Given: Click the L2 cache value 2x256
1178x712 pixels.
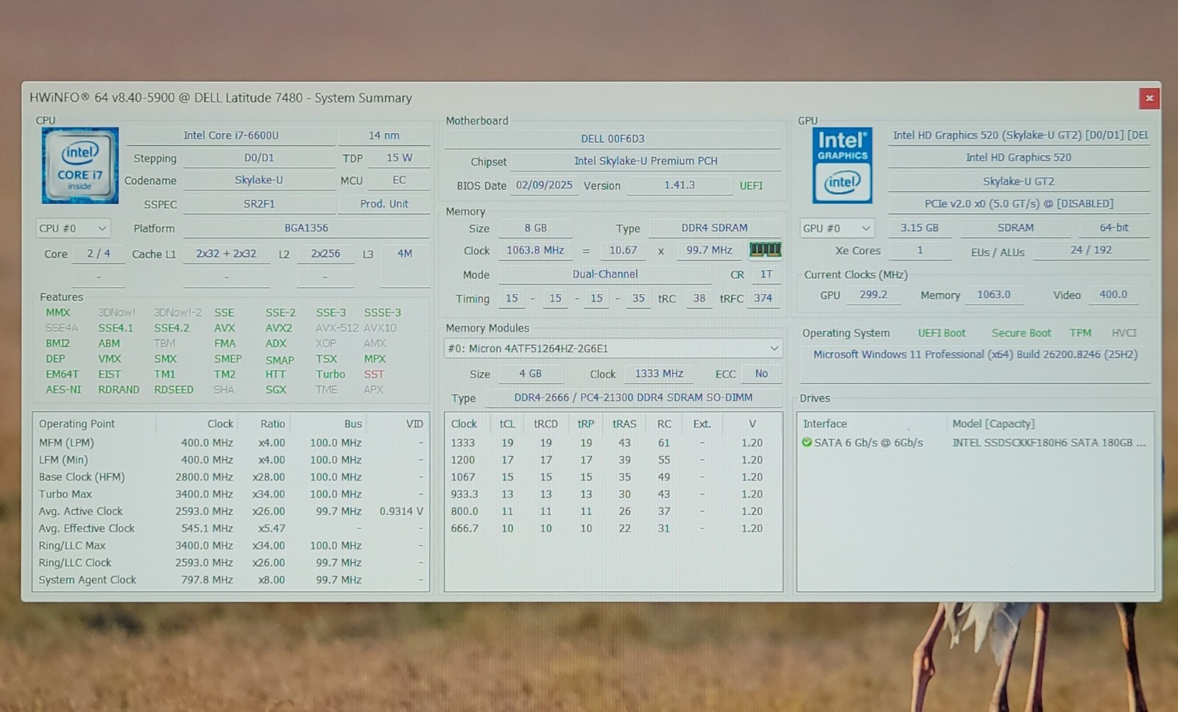Looking at the screenshot, I should (325, 254).
